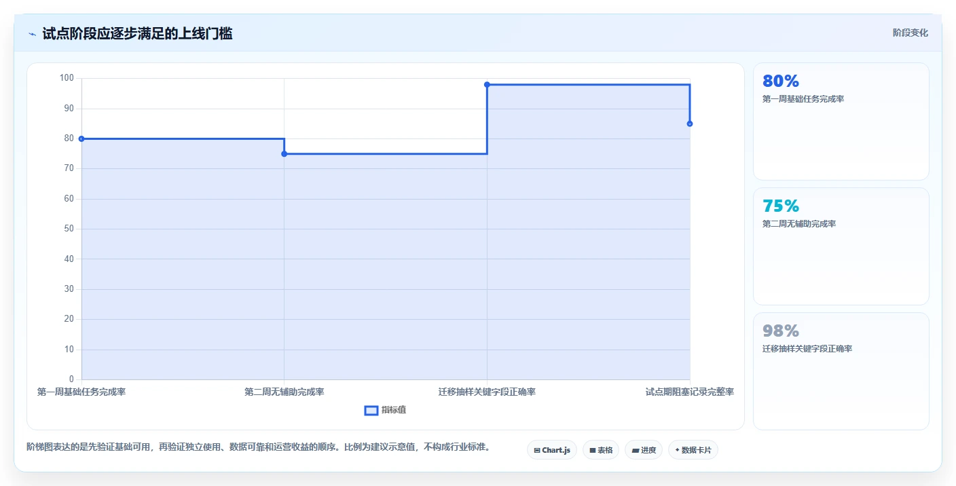Click x-axis label 试点期阻塞记录完整率
The width and height of the screenshot is (956, 486).
pos(690,392)
